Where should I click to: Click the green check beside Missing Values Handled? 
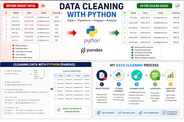tap(132, 47)
